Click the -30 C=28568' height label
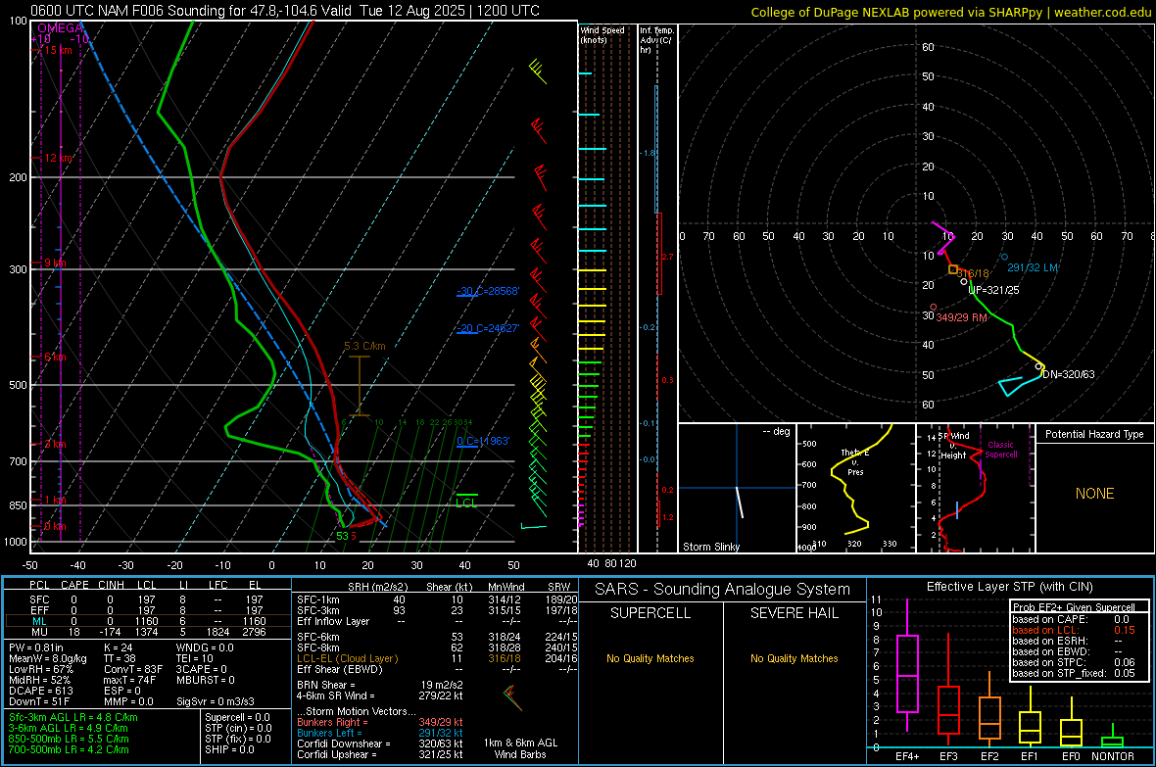 [488, 291]
